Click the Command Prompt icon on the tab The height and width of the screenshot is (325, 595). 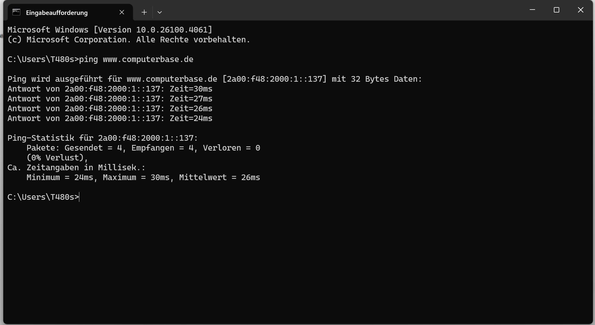click(16, 12)
